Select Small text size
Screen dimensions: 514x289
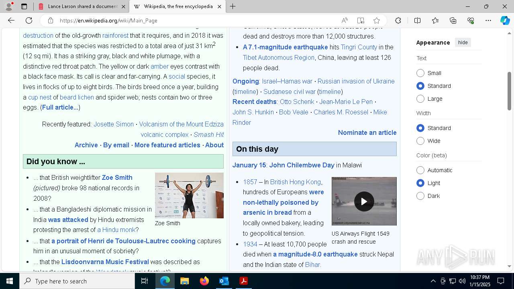(420, 73)
